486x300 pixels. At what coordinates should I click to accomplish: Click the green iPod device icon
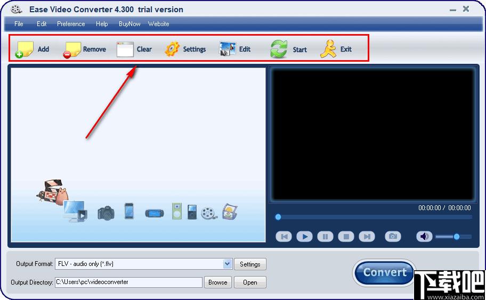pos(177,211)
